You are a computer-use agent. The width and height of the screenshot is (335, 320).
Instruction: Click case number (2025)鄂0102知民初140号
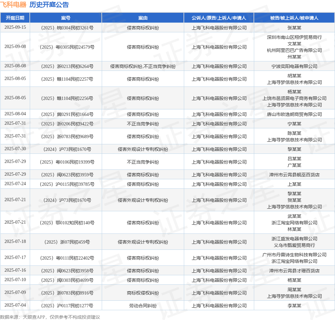point(67,223)
